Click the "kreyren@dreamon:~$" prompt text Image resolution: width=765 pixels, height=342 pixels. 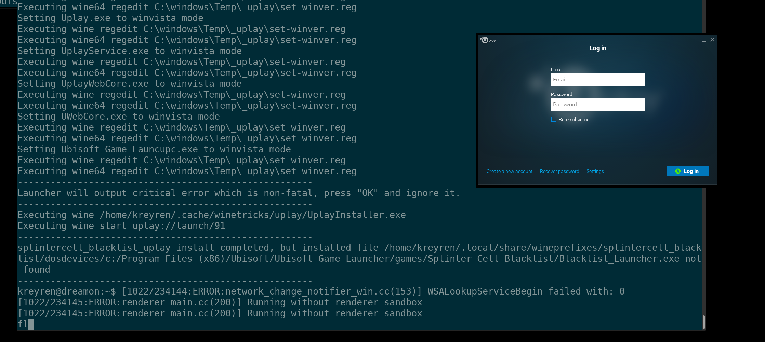point(67,291)
